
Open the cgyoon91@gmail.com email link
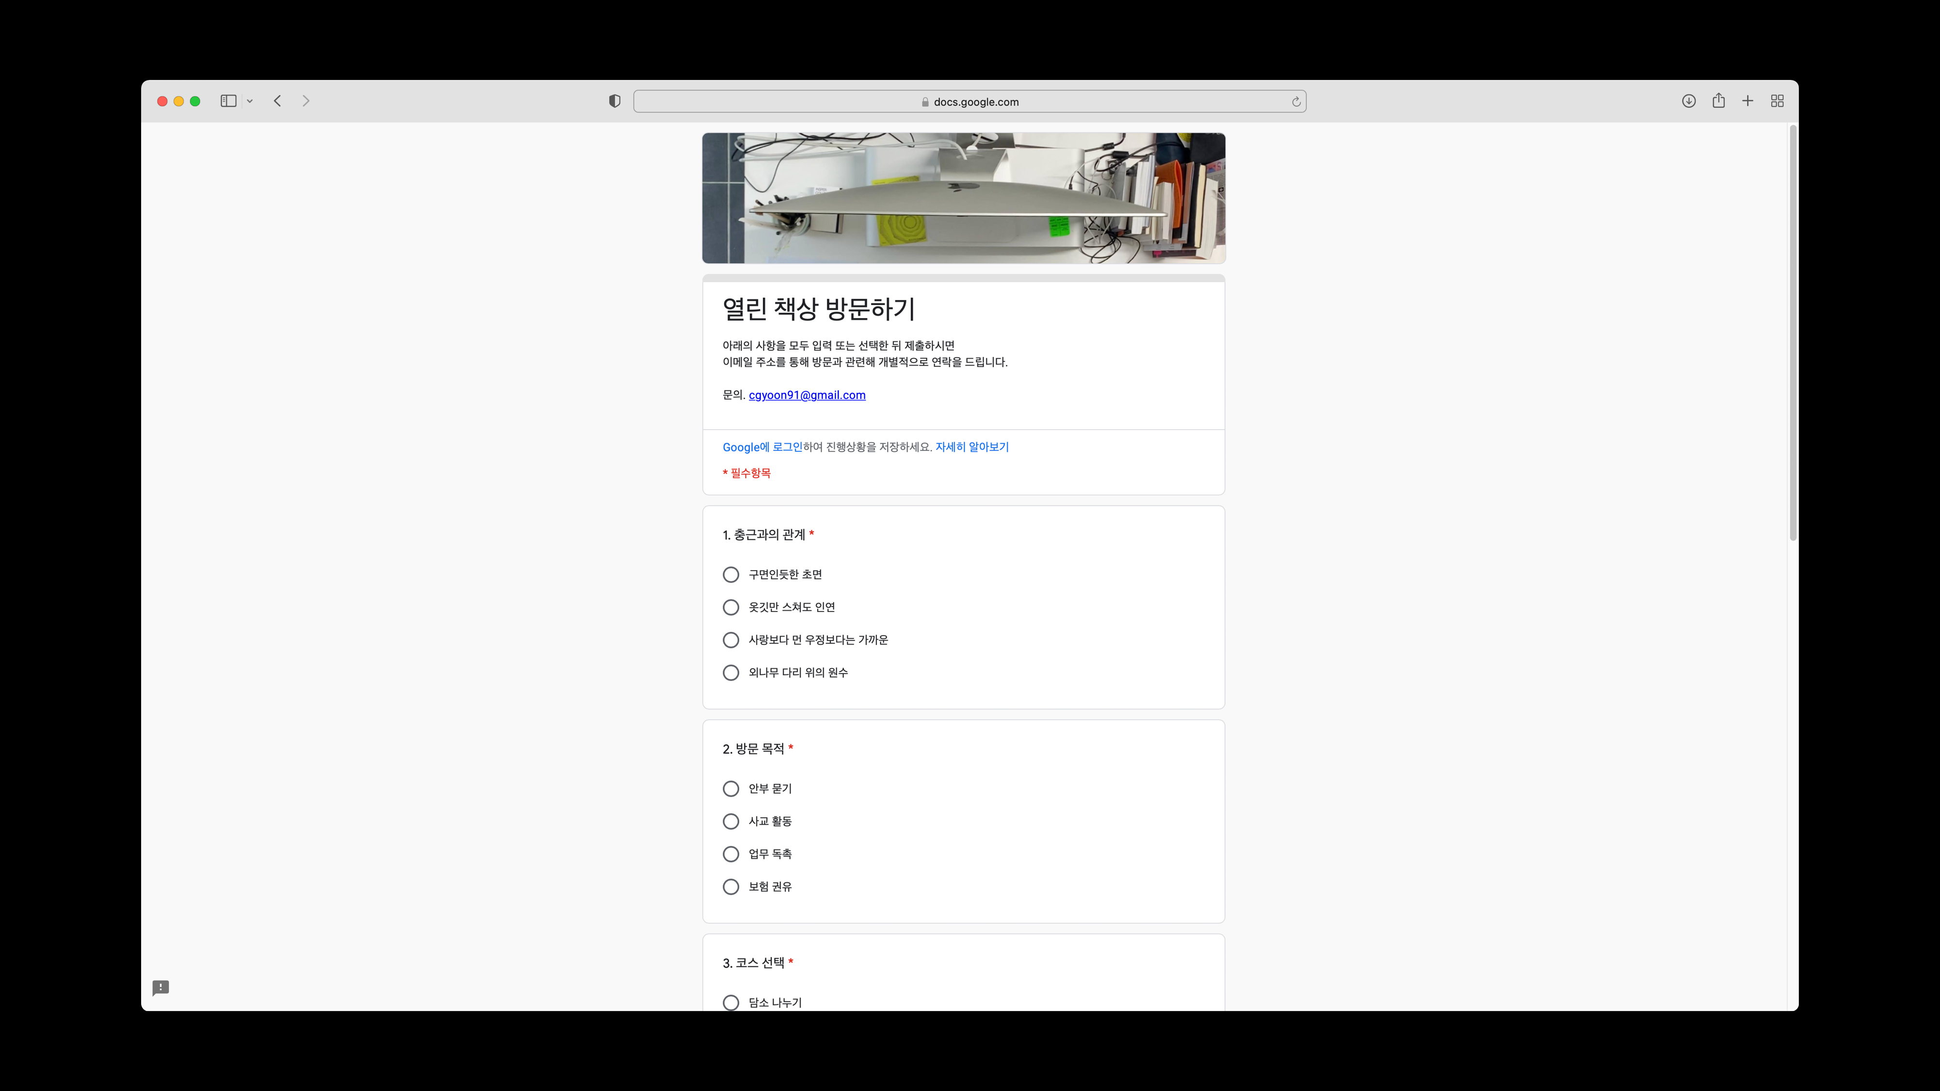[x=807, y=395]
